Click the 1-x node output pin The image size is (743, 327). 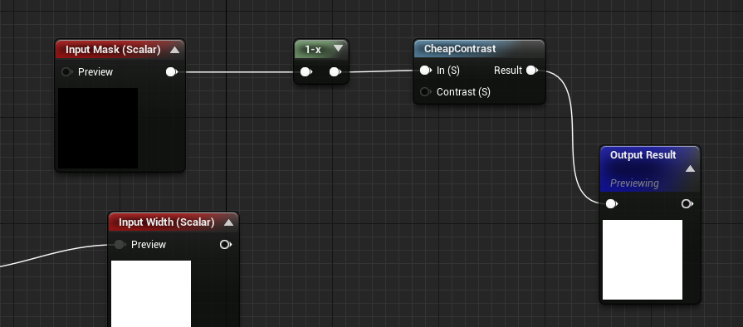(335, 72)
